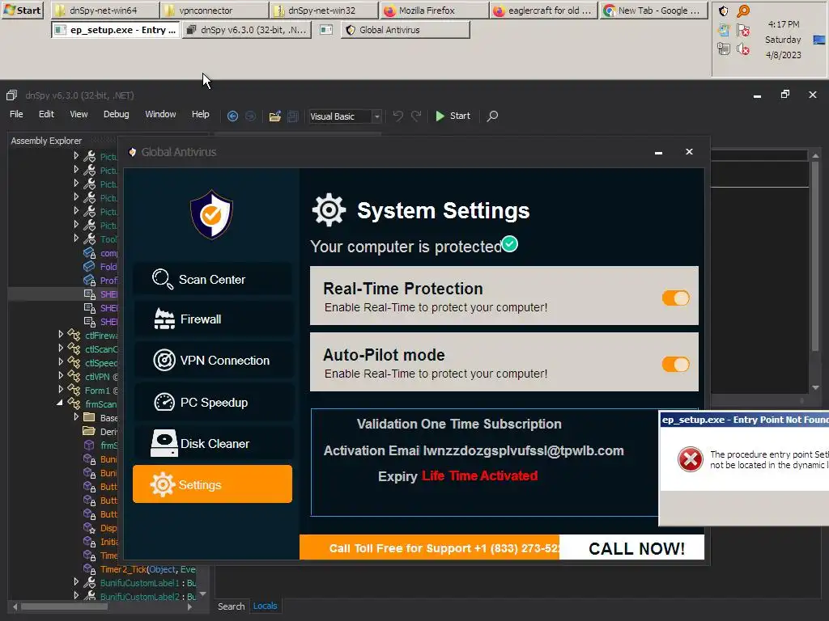Open PC Speedup page
Image resolution: width=829 pixels, height=621 pixels.
click(212, 403)
